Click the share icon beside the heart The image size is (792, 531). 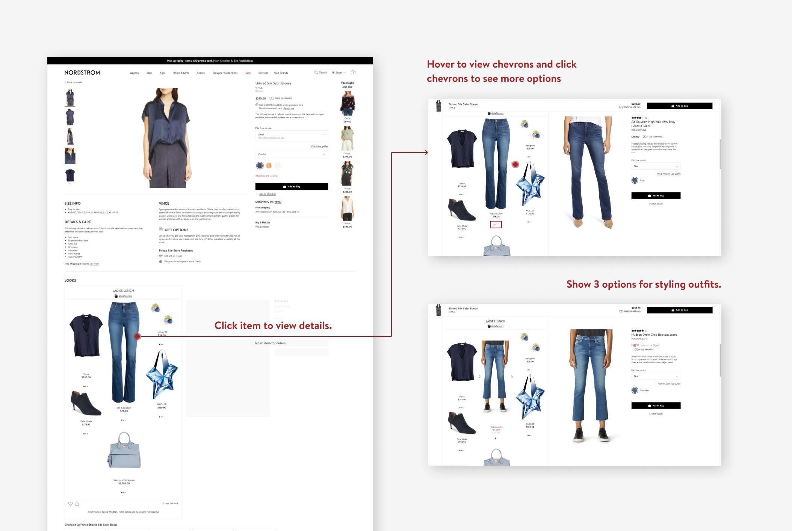click(x=77, y=504)
